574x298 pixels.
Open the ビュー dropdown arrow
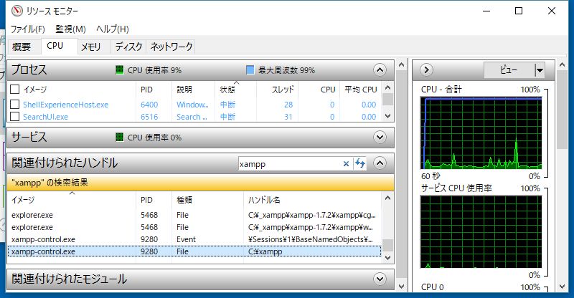[540, 69]
